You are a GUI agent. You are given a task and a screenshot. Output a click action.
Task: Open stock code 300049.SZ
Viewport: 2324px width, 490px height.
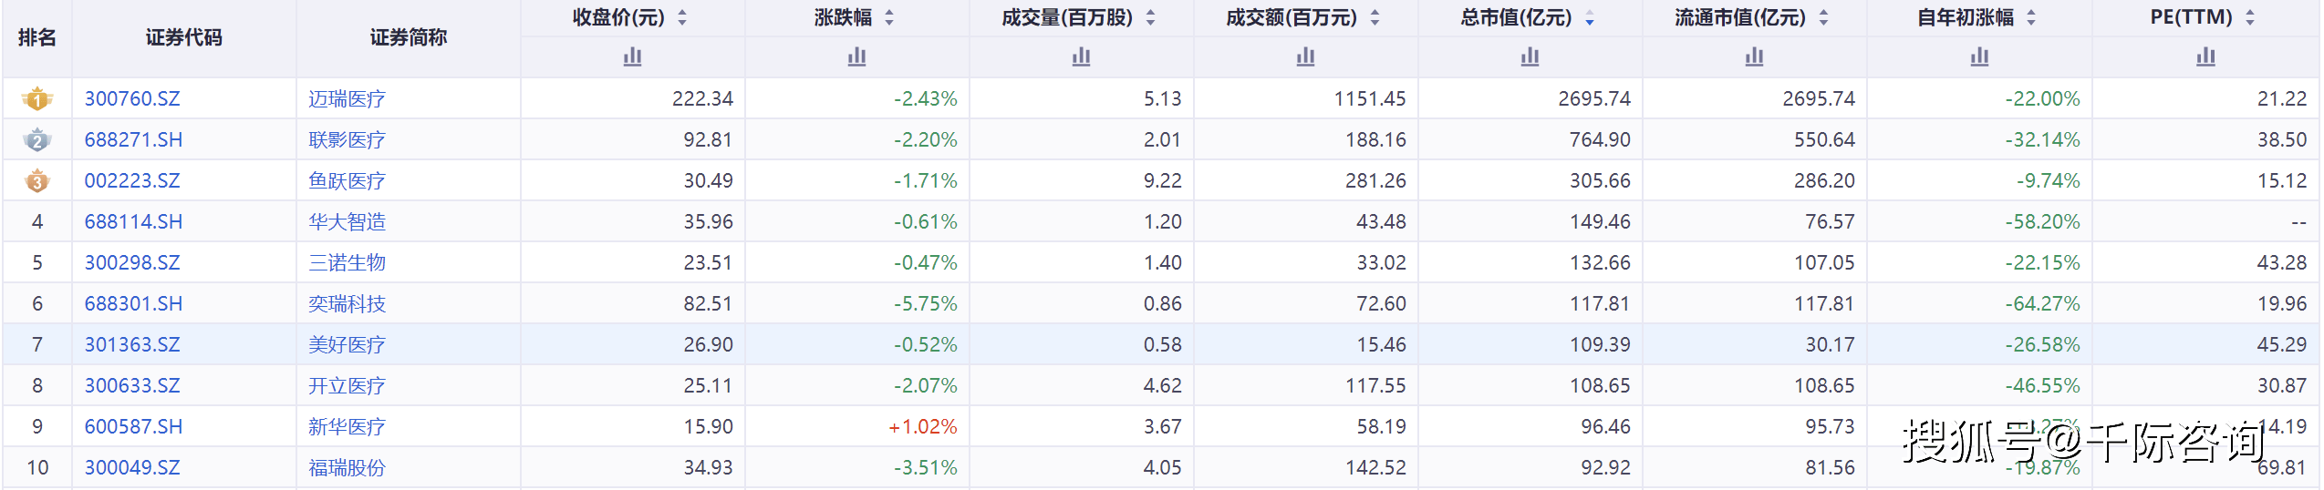[132, 467]
